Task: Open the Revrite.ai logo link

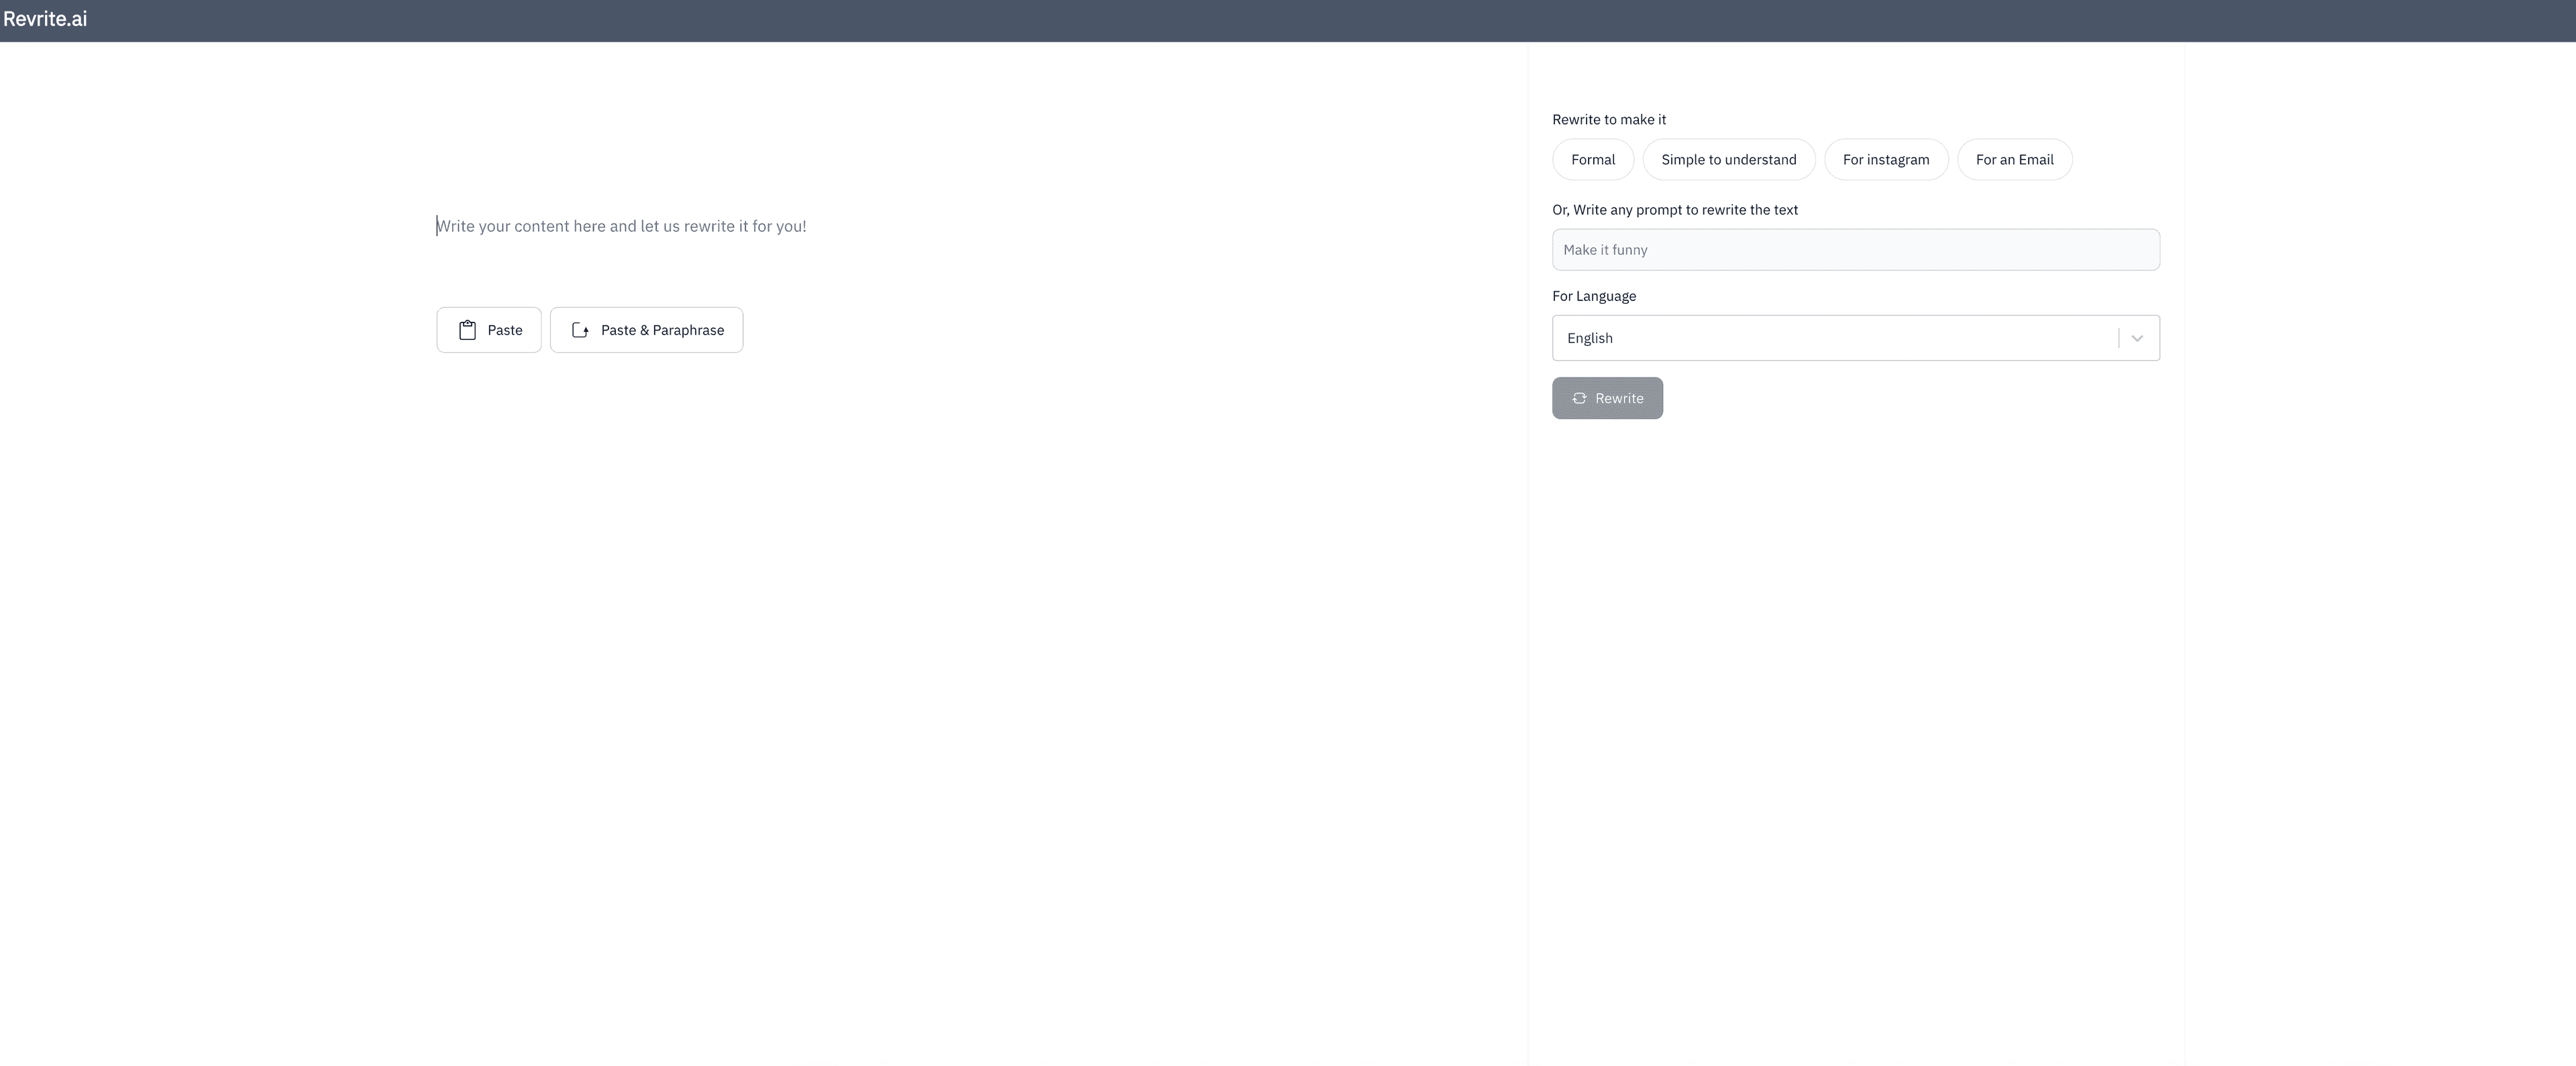Action: tap(45, 19)
